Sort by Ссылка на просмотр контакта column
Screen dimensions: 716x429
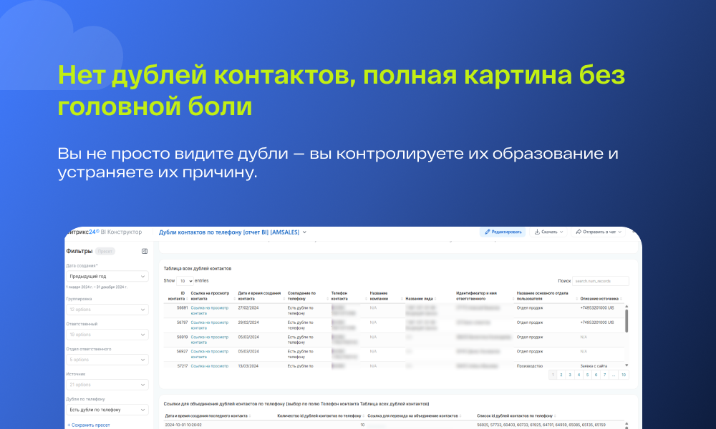(234, 299)
